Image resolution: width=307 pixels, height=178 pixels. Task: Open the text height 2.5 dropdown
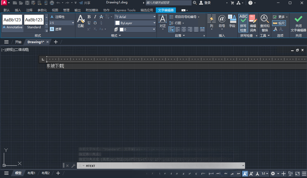coord(62,23)
